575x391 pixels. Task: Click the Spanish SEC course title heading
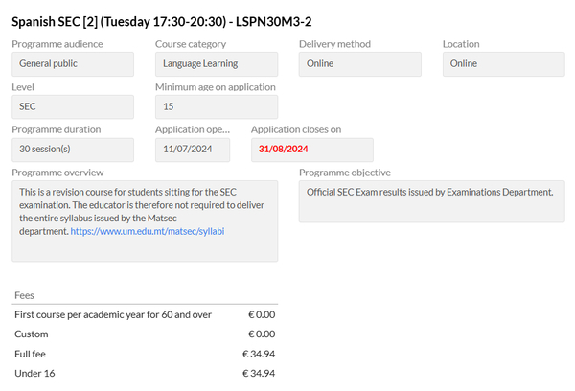(175, 20)
